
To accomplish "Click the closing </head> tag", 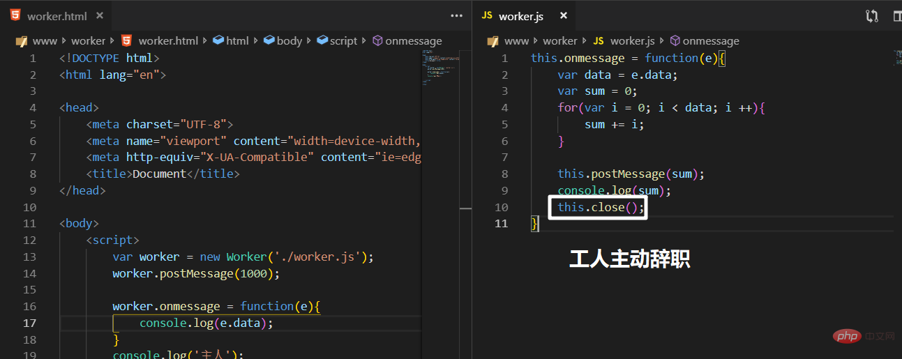I will pos(82,190).
